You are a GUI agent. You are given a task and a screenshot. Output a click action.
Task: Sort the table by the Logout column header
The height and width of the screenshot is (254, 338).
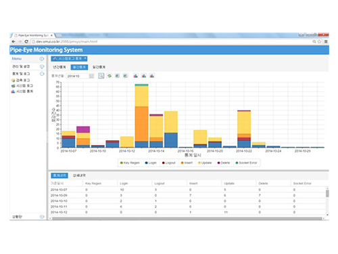(160, 184)
